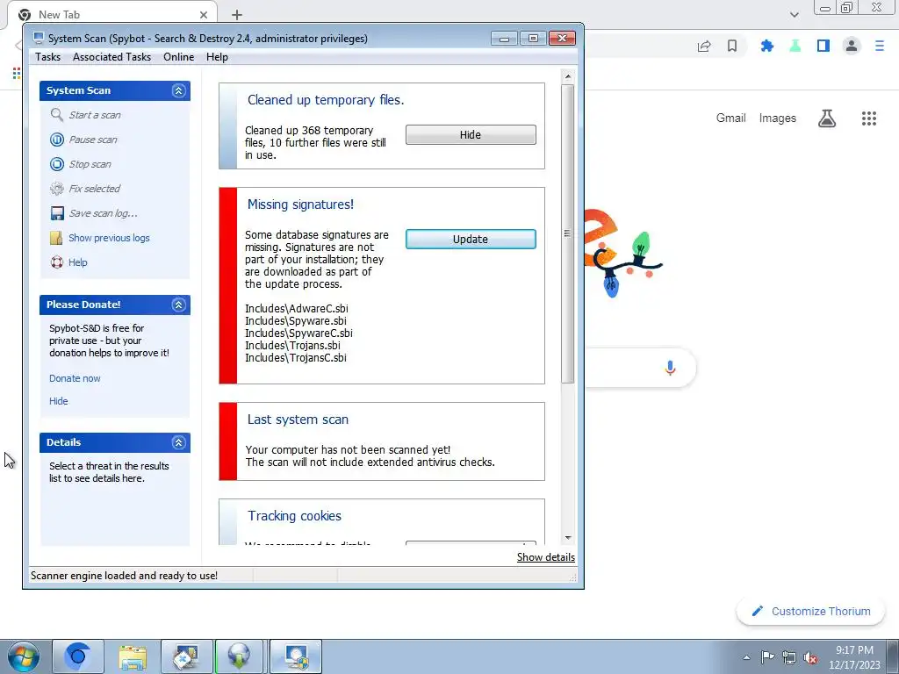Screen dimensions: 899x674
Task: Click the Thorium browser taskbar icon
Action: (78, 656)
